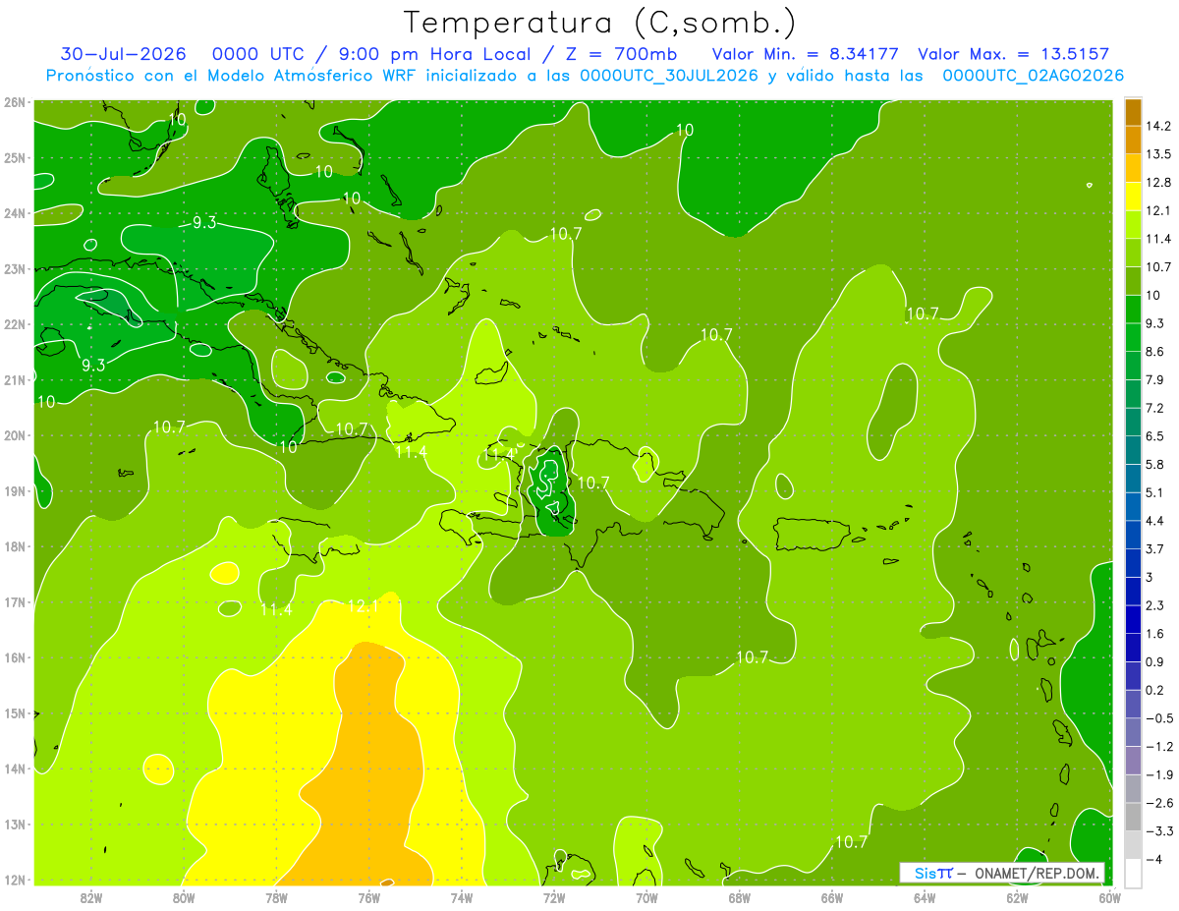Click the "13.5" color scale label
The image size is (1179, 911).
click(1160, 154)
